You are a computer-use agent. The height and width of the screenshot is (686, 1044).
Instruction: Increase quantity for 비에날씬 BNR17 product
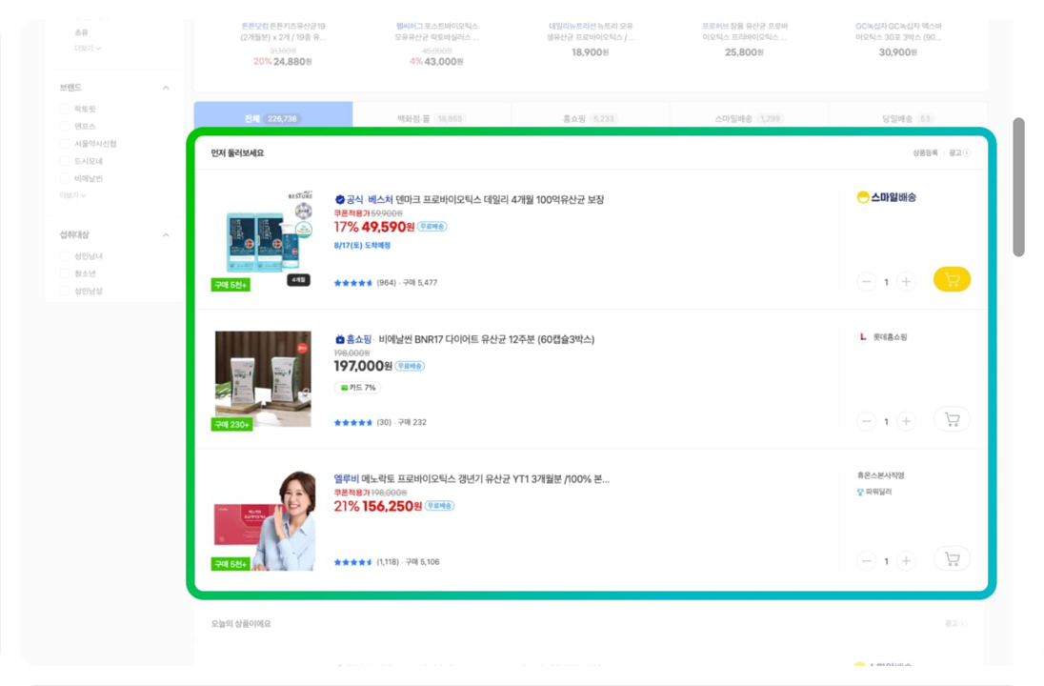[906, 421]
